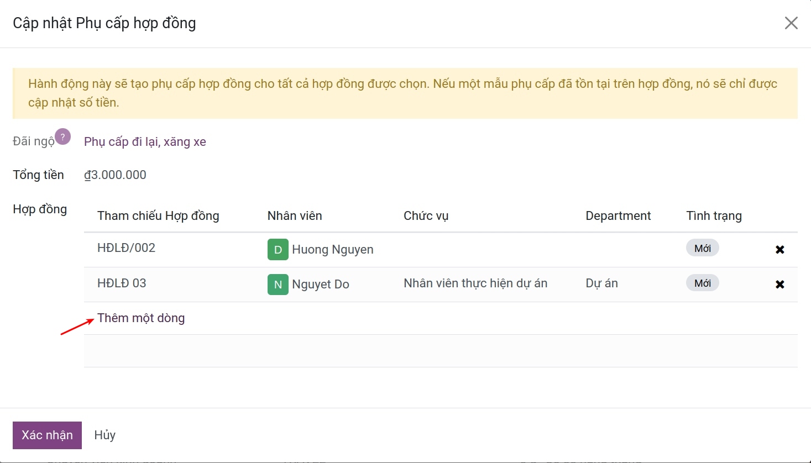811x463 pixels.
Task: Click the Mới status badge for Huong Nguyen
Action: (702, 248)
